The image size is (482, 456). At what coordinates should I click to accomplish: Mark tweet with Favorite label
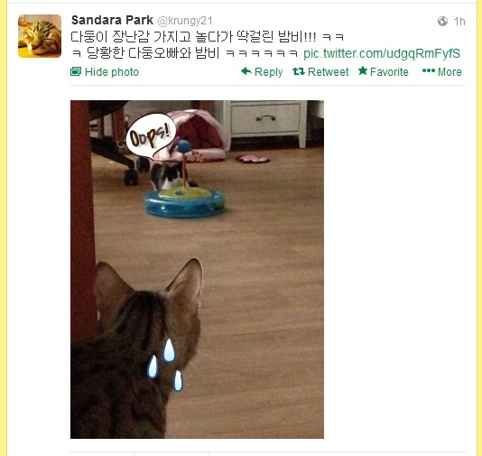[389, 72]
